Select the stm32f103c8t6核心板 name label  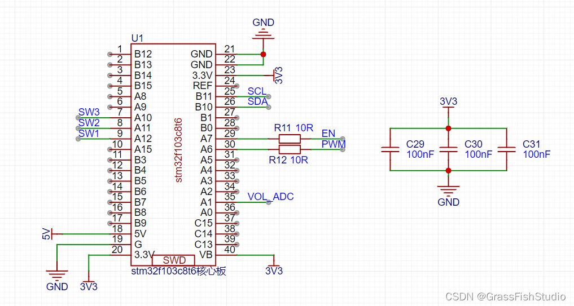pyautogui.click(x=179, y=271)
